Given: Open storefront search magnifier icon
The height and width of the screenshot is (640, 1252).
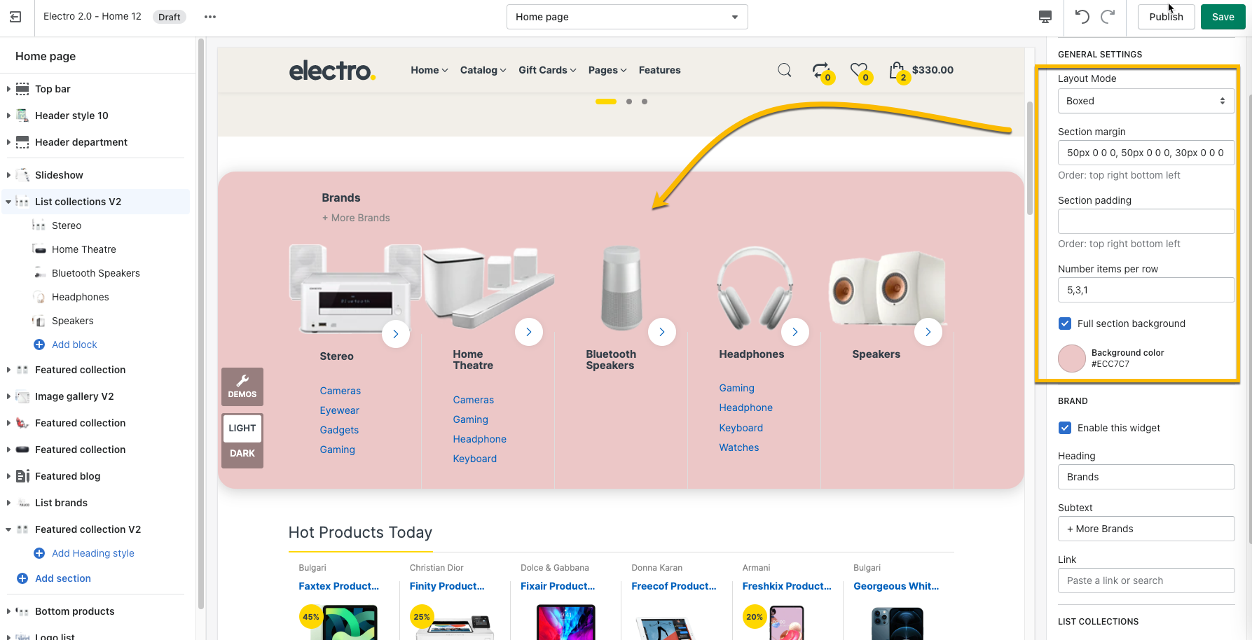Looking at the screenshot, I should click(x=785, y=70).
